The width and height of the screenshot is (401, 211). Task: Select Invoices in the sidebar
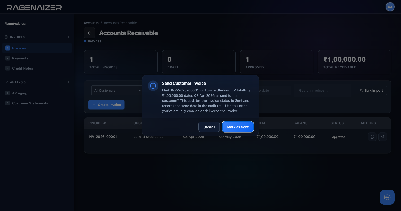point(37,48)
